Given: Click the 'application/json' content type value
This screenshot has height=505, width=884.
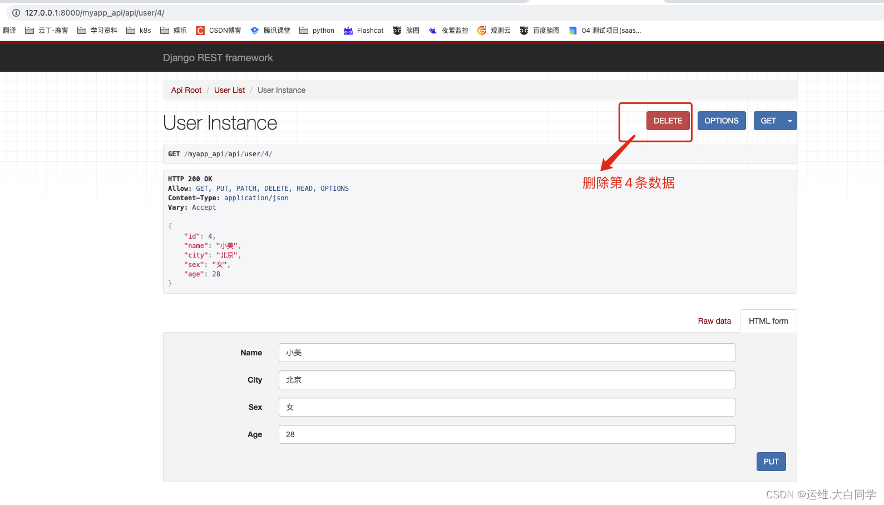Looking at the screenshot, I should click(x=256, y=198).
